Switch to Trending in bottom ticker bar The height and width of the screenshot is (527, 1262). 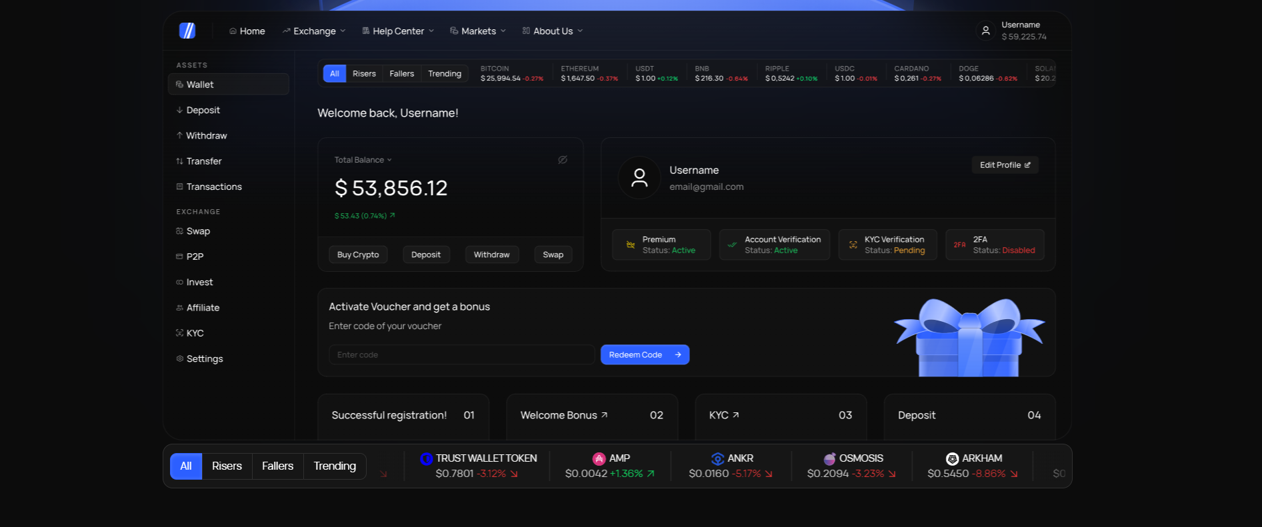[x=335, y=466]
